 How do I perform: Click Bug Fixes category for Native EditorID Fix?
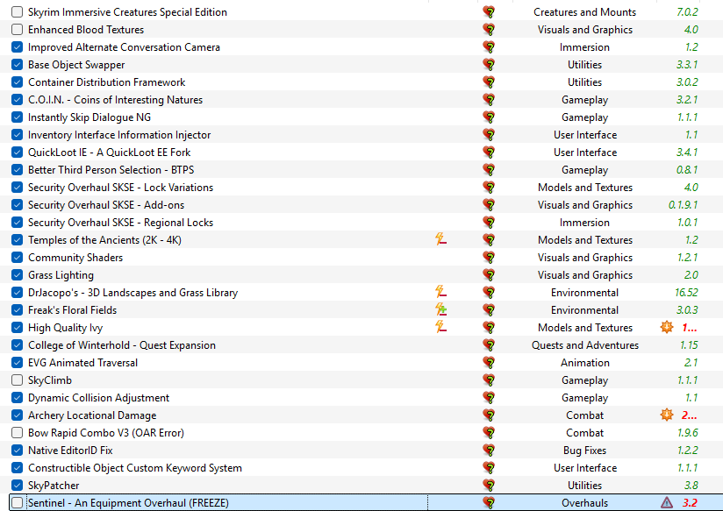(584, 451)
